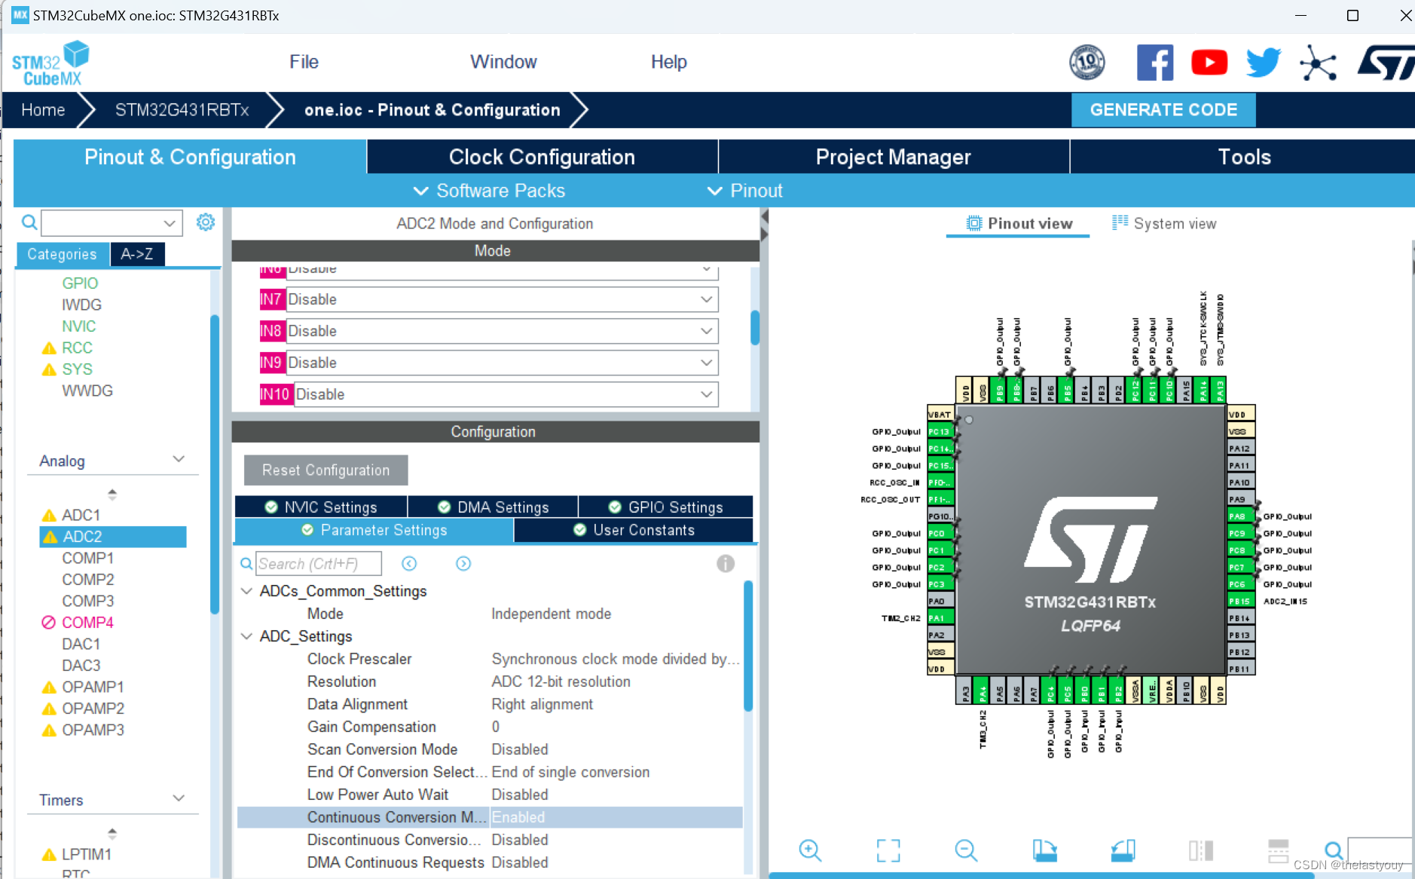Click the Reset Configuration button
This screenshot has width=1415, height=879.
click(325, 470)
